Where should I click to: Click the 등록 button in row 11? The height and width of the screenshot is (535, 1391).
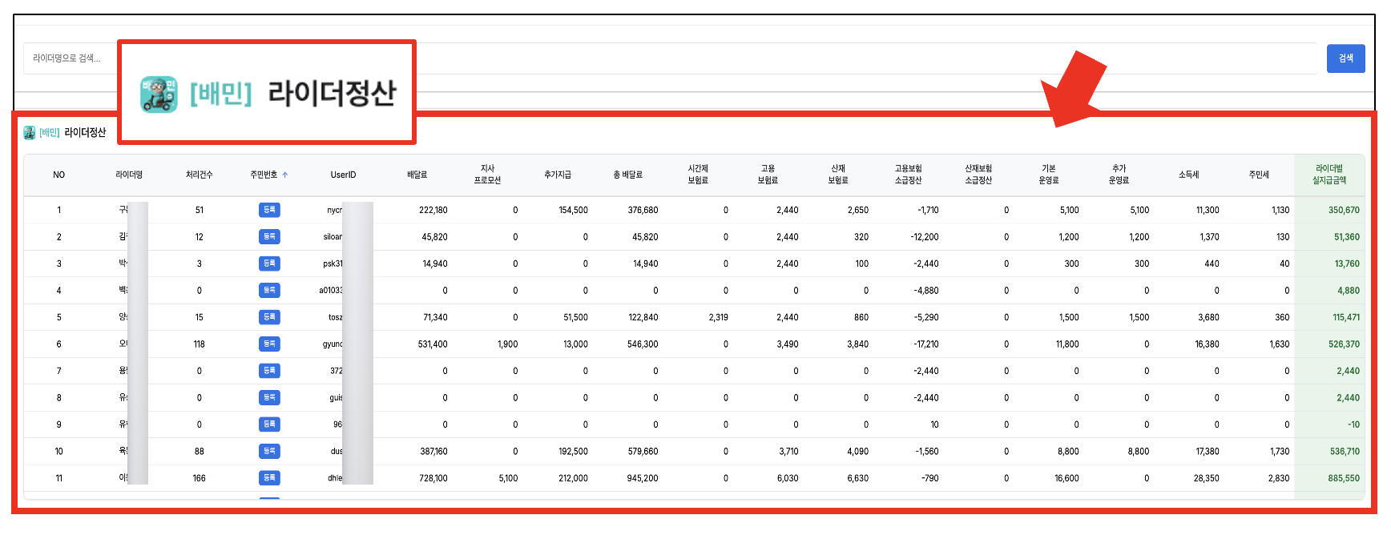(269, 478)
